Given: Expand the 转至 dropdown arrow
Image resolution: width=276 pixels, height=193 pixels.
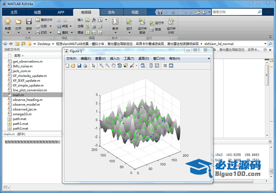Looking at the screenshot, I should coord(71,26).
